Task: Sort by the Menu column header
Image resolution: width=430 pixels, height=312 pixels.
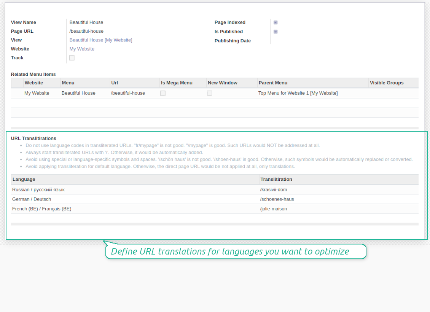Action: tap(85, 83)
